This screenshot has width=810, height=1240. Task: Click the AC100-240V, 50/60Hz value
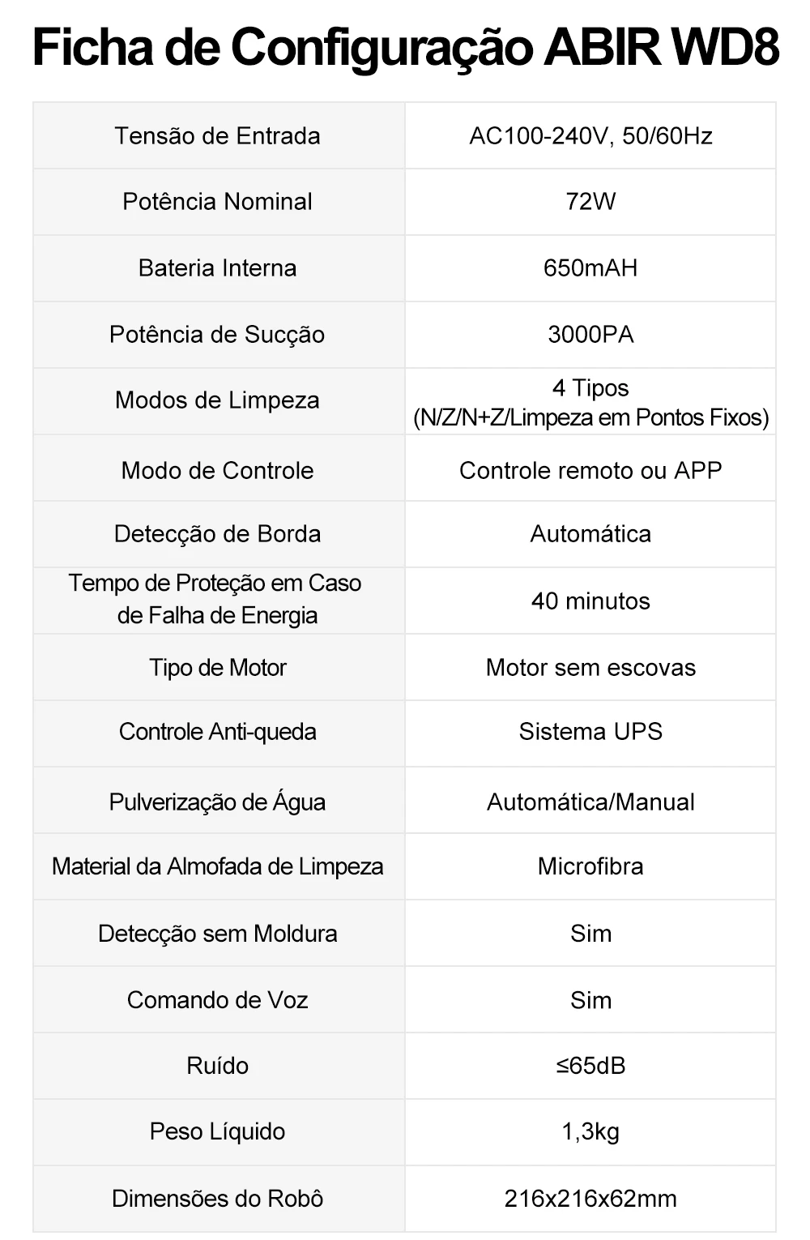pos(590,135)
